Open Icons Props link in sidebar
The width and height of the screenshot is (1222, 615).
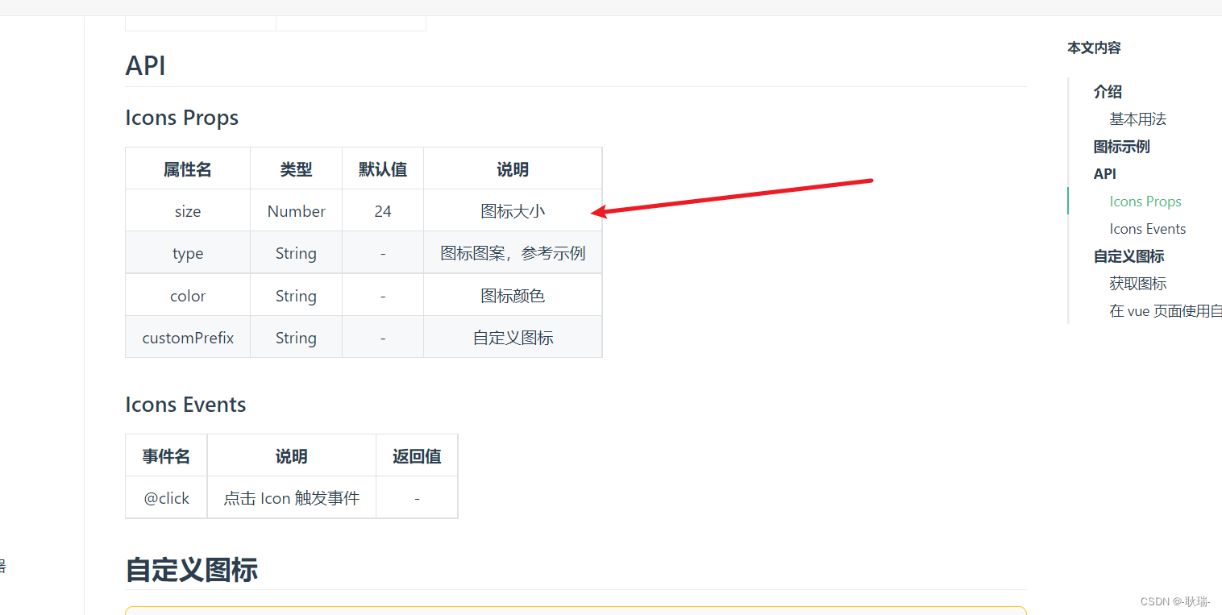click(1145, 202)
